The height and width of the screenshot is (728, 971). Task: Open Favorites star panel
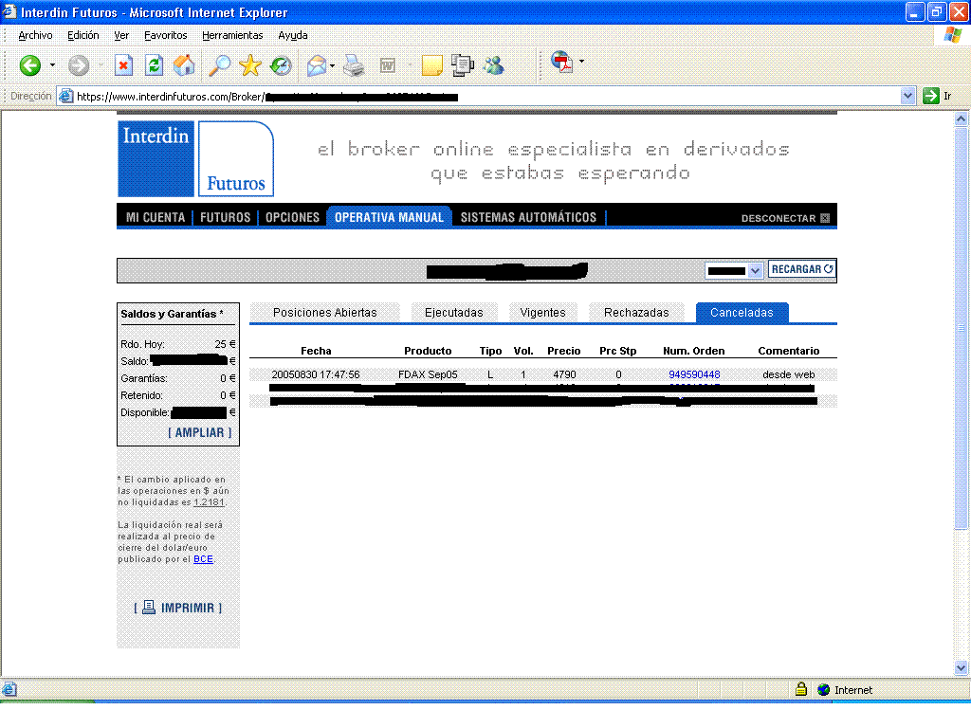click(250, 65)
